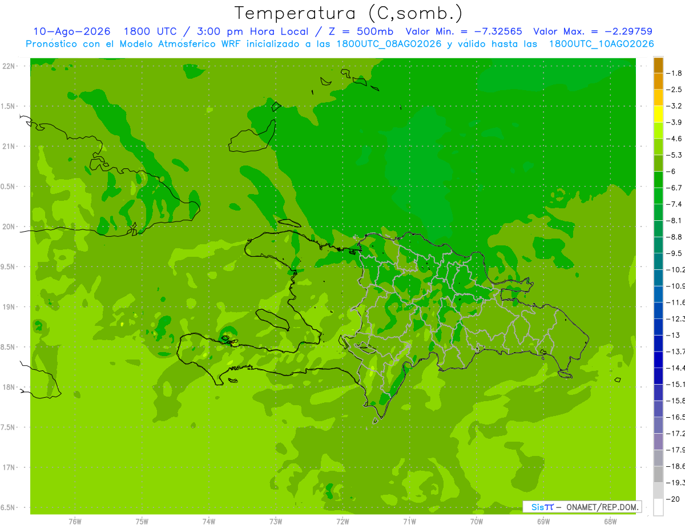Click the "-3.2" colorbar value
Image resolution: width=685 pixels, height=529 pixels.
coord(675,106)
